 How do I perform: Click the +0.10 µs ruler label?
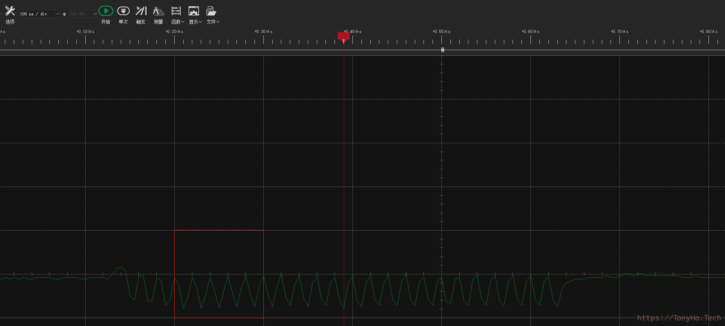85,31
